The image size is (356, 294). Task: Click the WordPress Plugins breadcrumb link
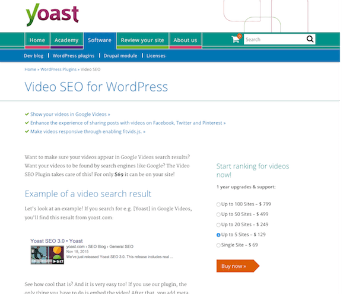tap(58, 69)
